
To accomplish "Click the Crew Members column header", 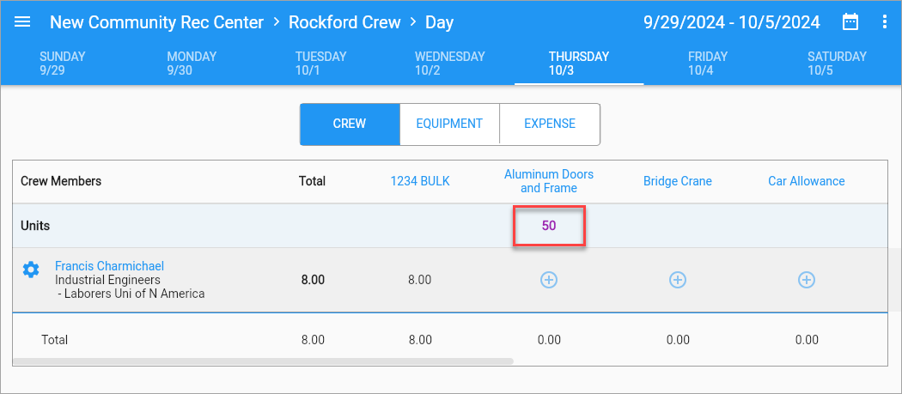I will point(61,181).
